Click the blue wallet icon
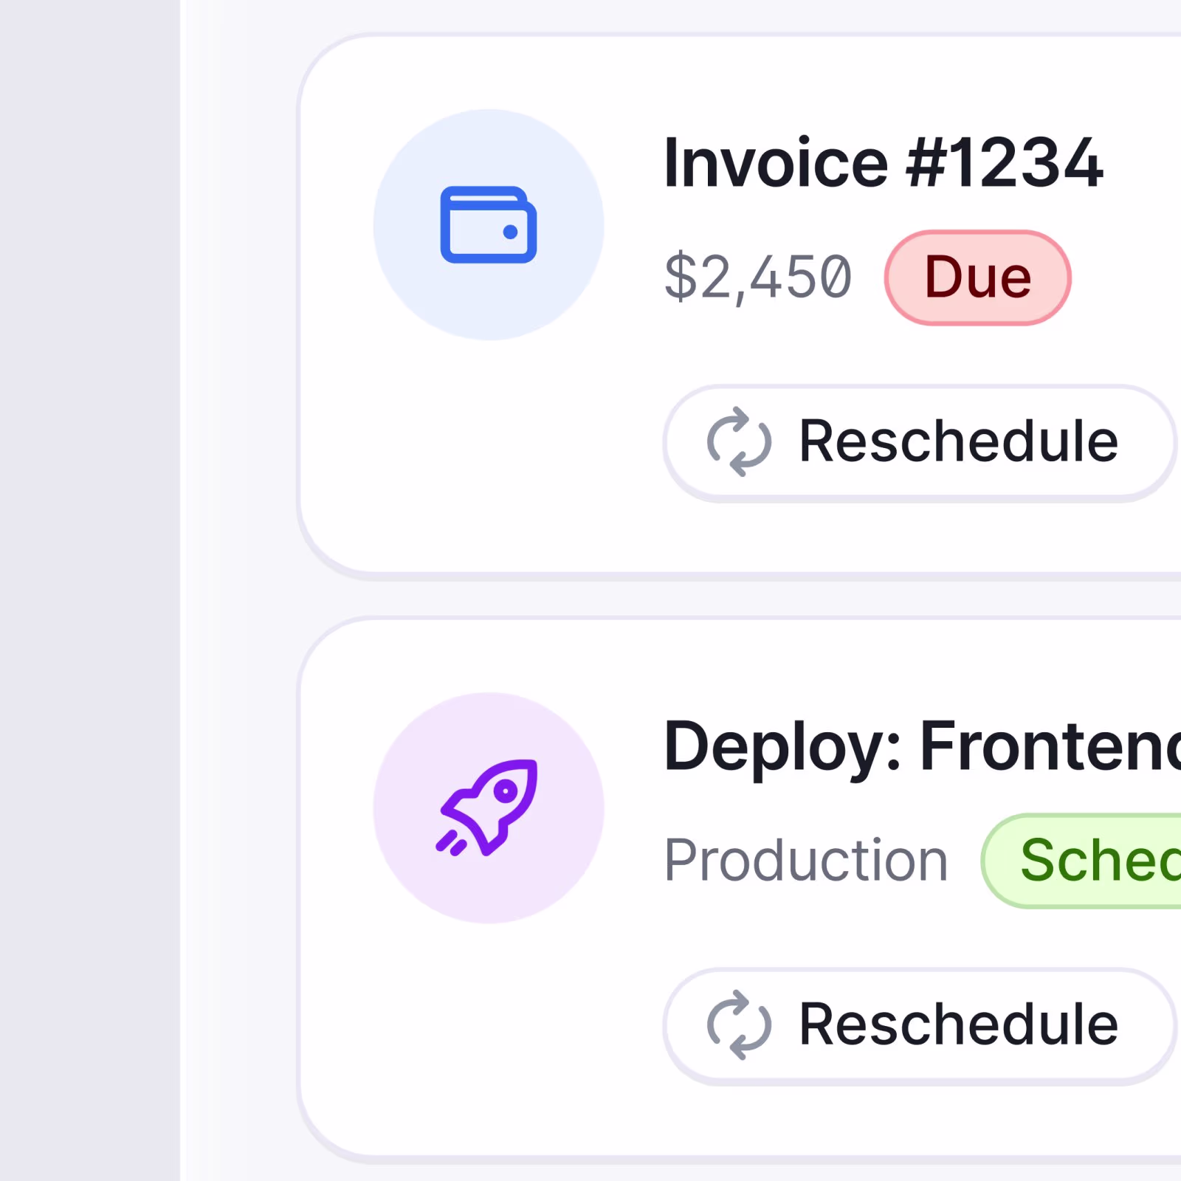 click(489, 224)
